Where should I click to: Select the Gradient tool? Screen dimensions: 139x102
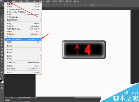point(2,49)
